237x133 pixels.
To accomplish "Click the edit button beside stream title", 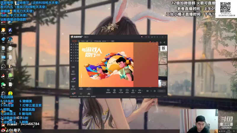I will click(113, 41).
